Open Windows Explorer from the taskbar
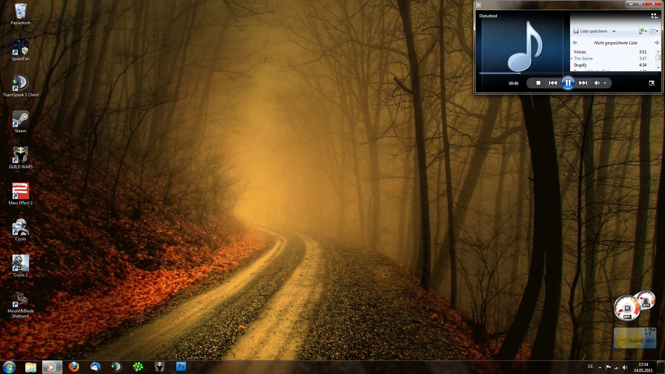665x374 pixels. point(31,367)
